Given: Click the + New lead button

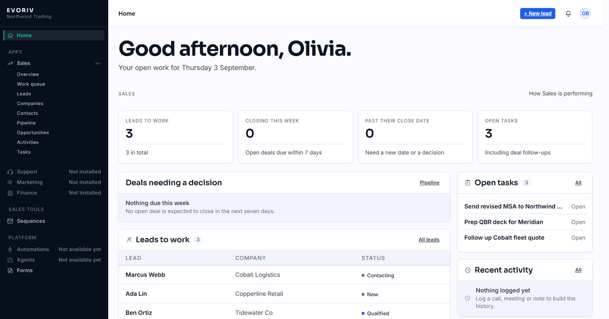Looking at the screenshot, I should pyautogui.click(x=537, y=14).
